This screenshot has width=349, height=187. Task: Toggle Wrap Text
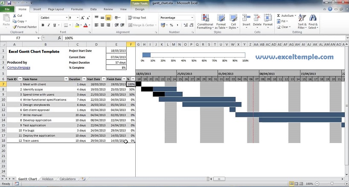[x=137, y=18]
